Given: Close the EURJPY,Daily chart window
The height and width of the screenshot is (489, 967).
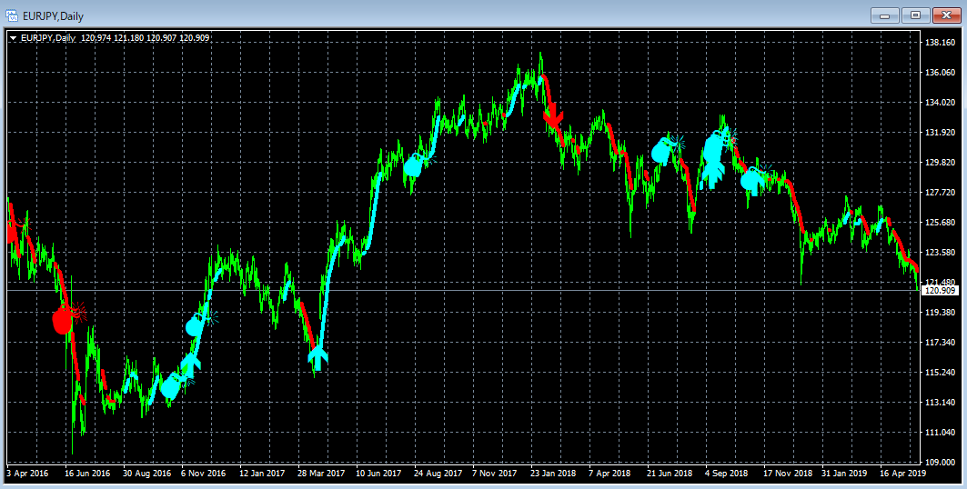Looking at the screenshot, I should pos(947,15).
